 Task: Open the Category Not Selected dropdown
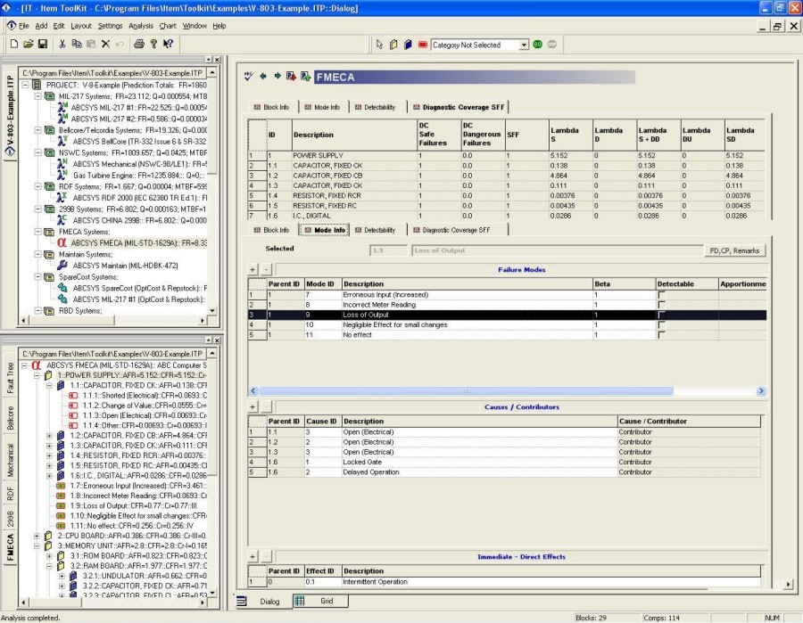524,45
